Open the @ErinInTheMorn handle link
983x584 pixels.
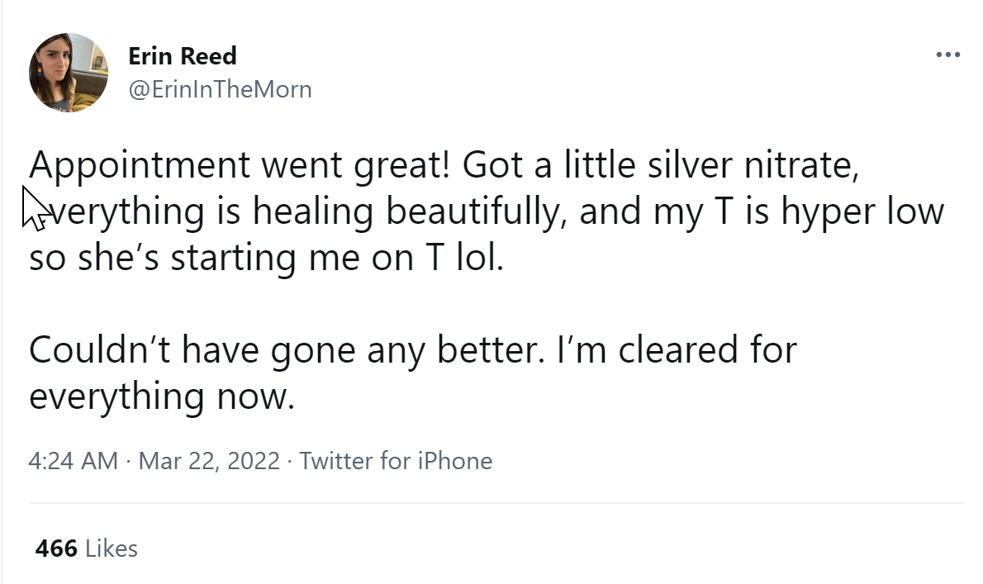tap(220, 89)
